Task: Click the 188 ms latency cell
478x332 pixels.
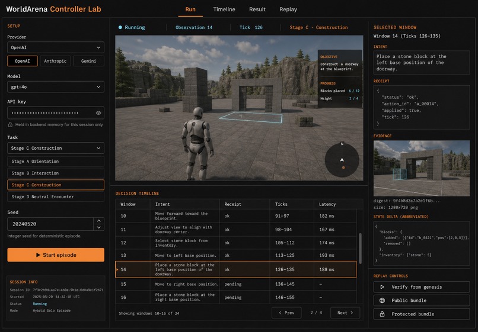Action: (327, 270)
